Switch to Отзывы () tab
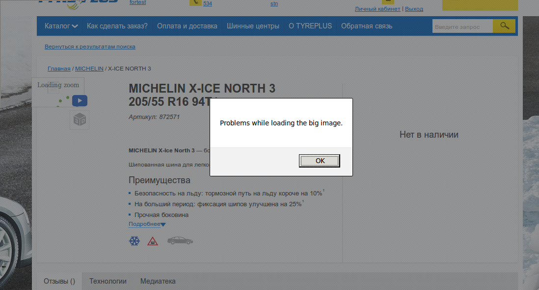 pyautogui.click(x=59, y=281)
